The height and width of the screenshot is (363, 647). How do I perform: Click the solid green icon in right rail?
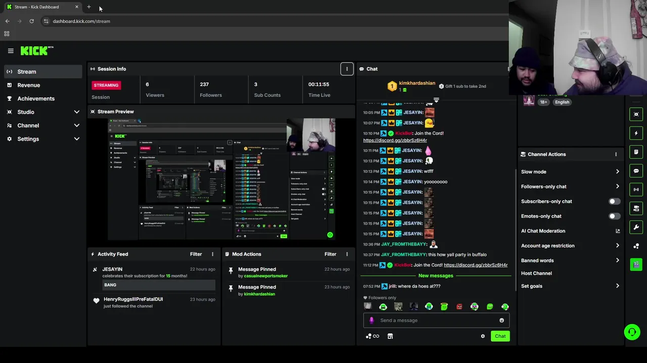point(636,264)
